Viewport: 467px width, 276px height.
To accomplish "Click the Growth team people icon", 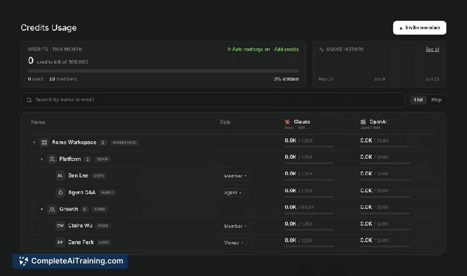I will (x=52, y=209).
